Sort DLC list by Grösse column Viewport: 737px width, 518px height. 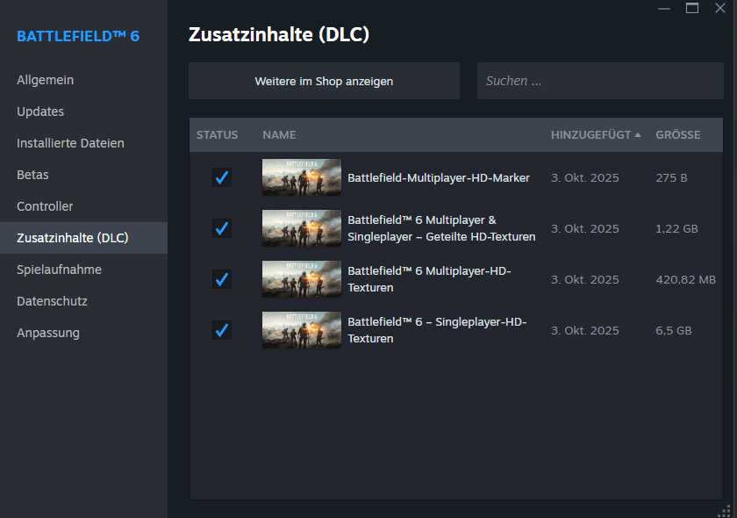[x=677, y=135]
